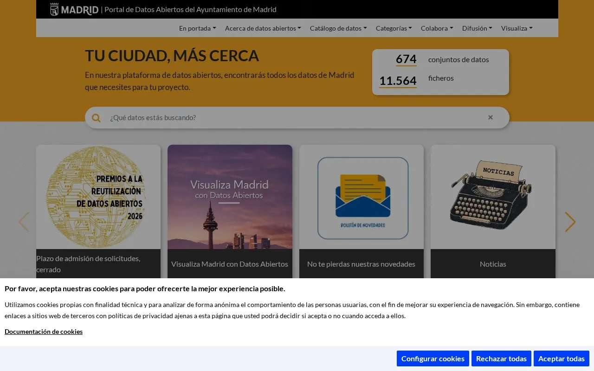Click the 'Noticias' card caption
Image resolution: width=594 pixels, height=371 pixels.
(x=493, y=264)
